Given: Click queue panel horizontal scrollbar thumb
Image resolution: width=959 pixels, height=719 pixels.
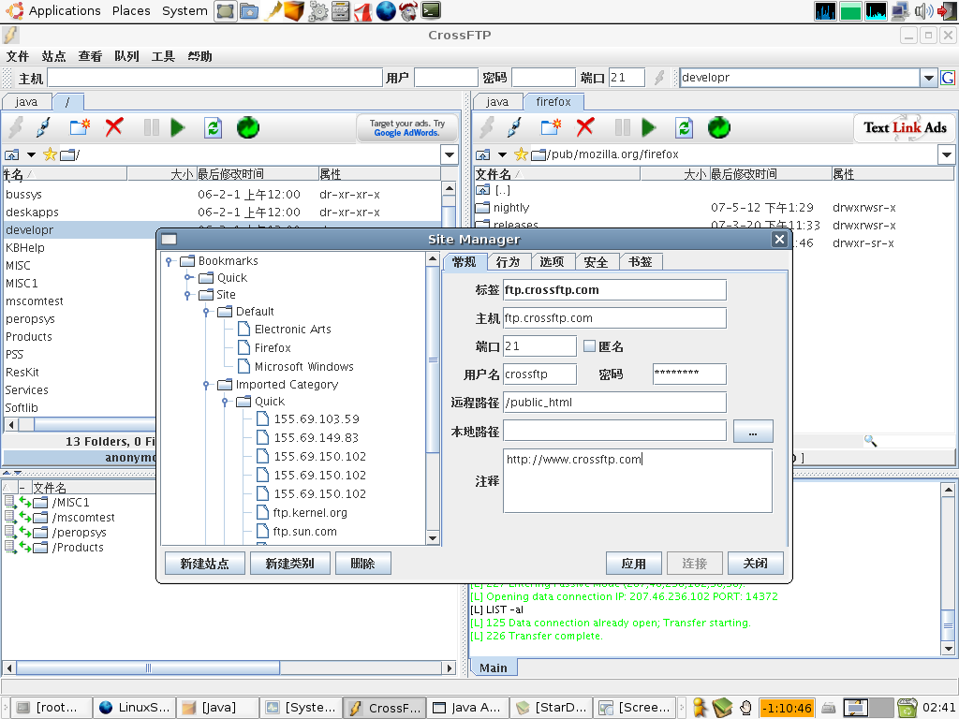Looking at the screenshot, I should pyautogui.click(x=147, y=668).
